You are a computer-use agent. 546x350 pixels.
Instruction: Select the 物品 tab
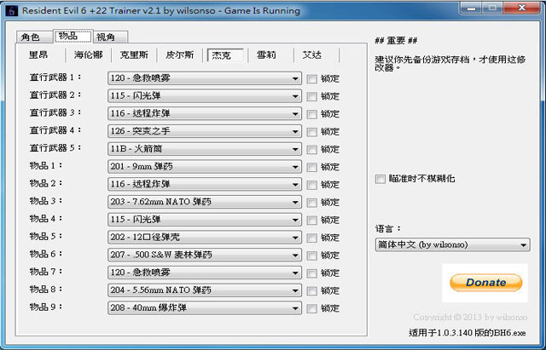tap(73, 36)
